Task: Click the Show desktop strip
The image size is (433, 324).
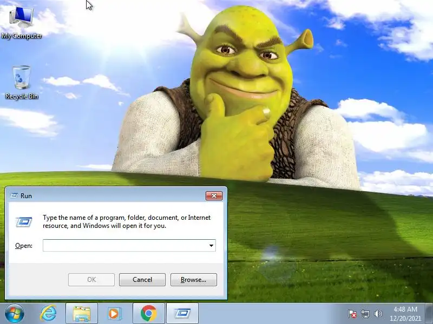Action: tap(429, 314)
